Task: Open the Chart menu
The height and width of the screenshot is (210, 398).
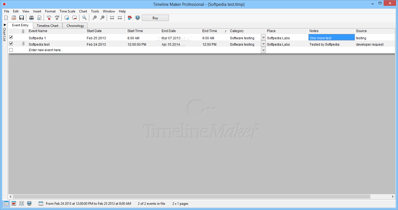Action: tap(83, 11)
